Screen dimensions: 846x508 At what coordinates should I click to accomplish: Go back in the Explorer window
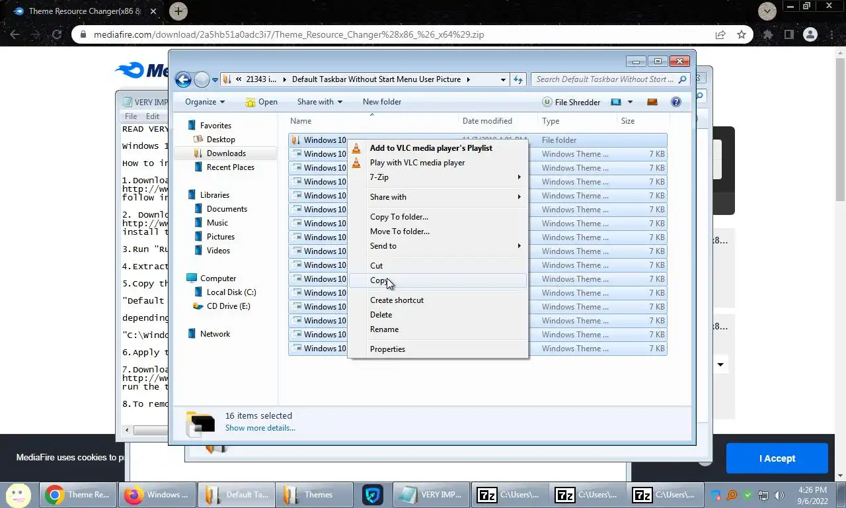[x=183, y=80]
